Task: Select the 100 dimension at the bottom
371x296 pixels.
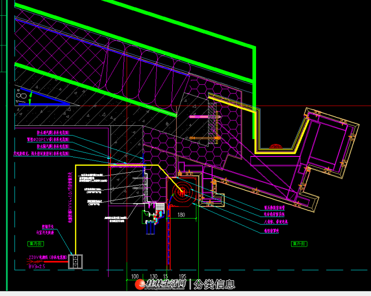Action: coord(134,277)
